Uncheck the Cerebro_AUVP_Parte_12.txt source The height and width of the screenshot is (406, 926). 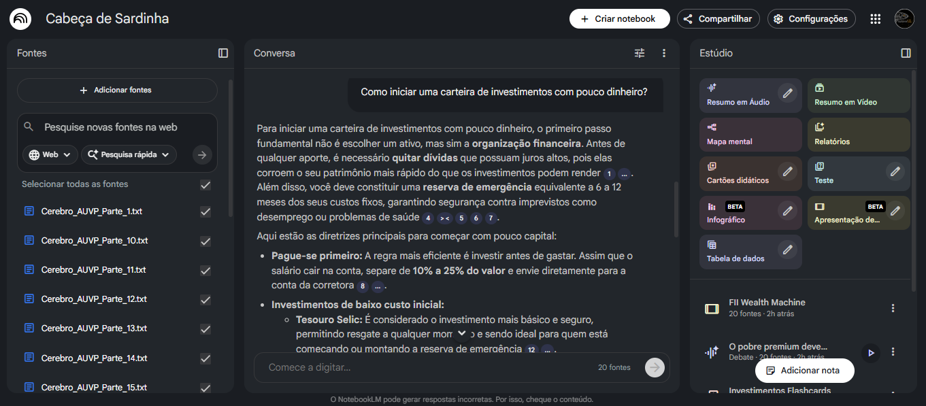(205, 299)
